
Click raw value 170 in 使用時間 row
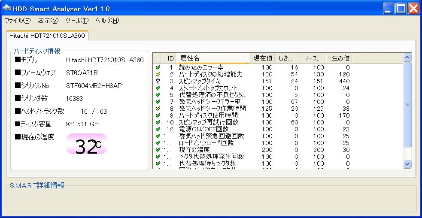pyautogui.click(x=344, y=115)
